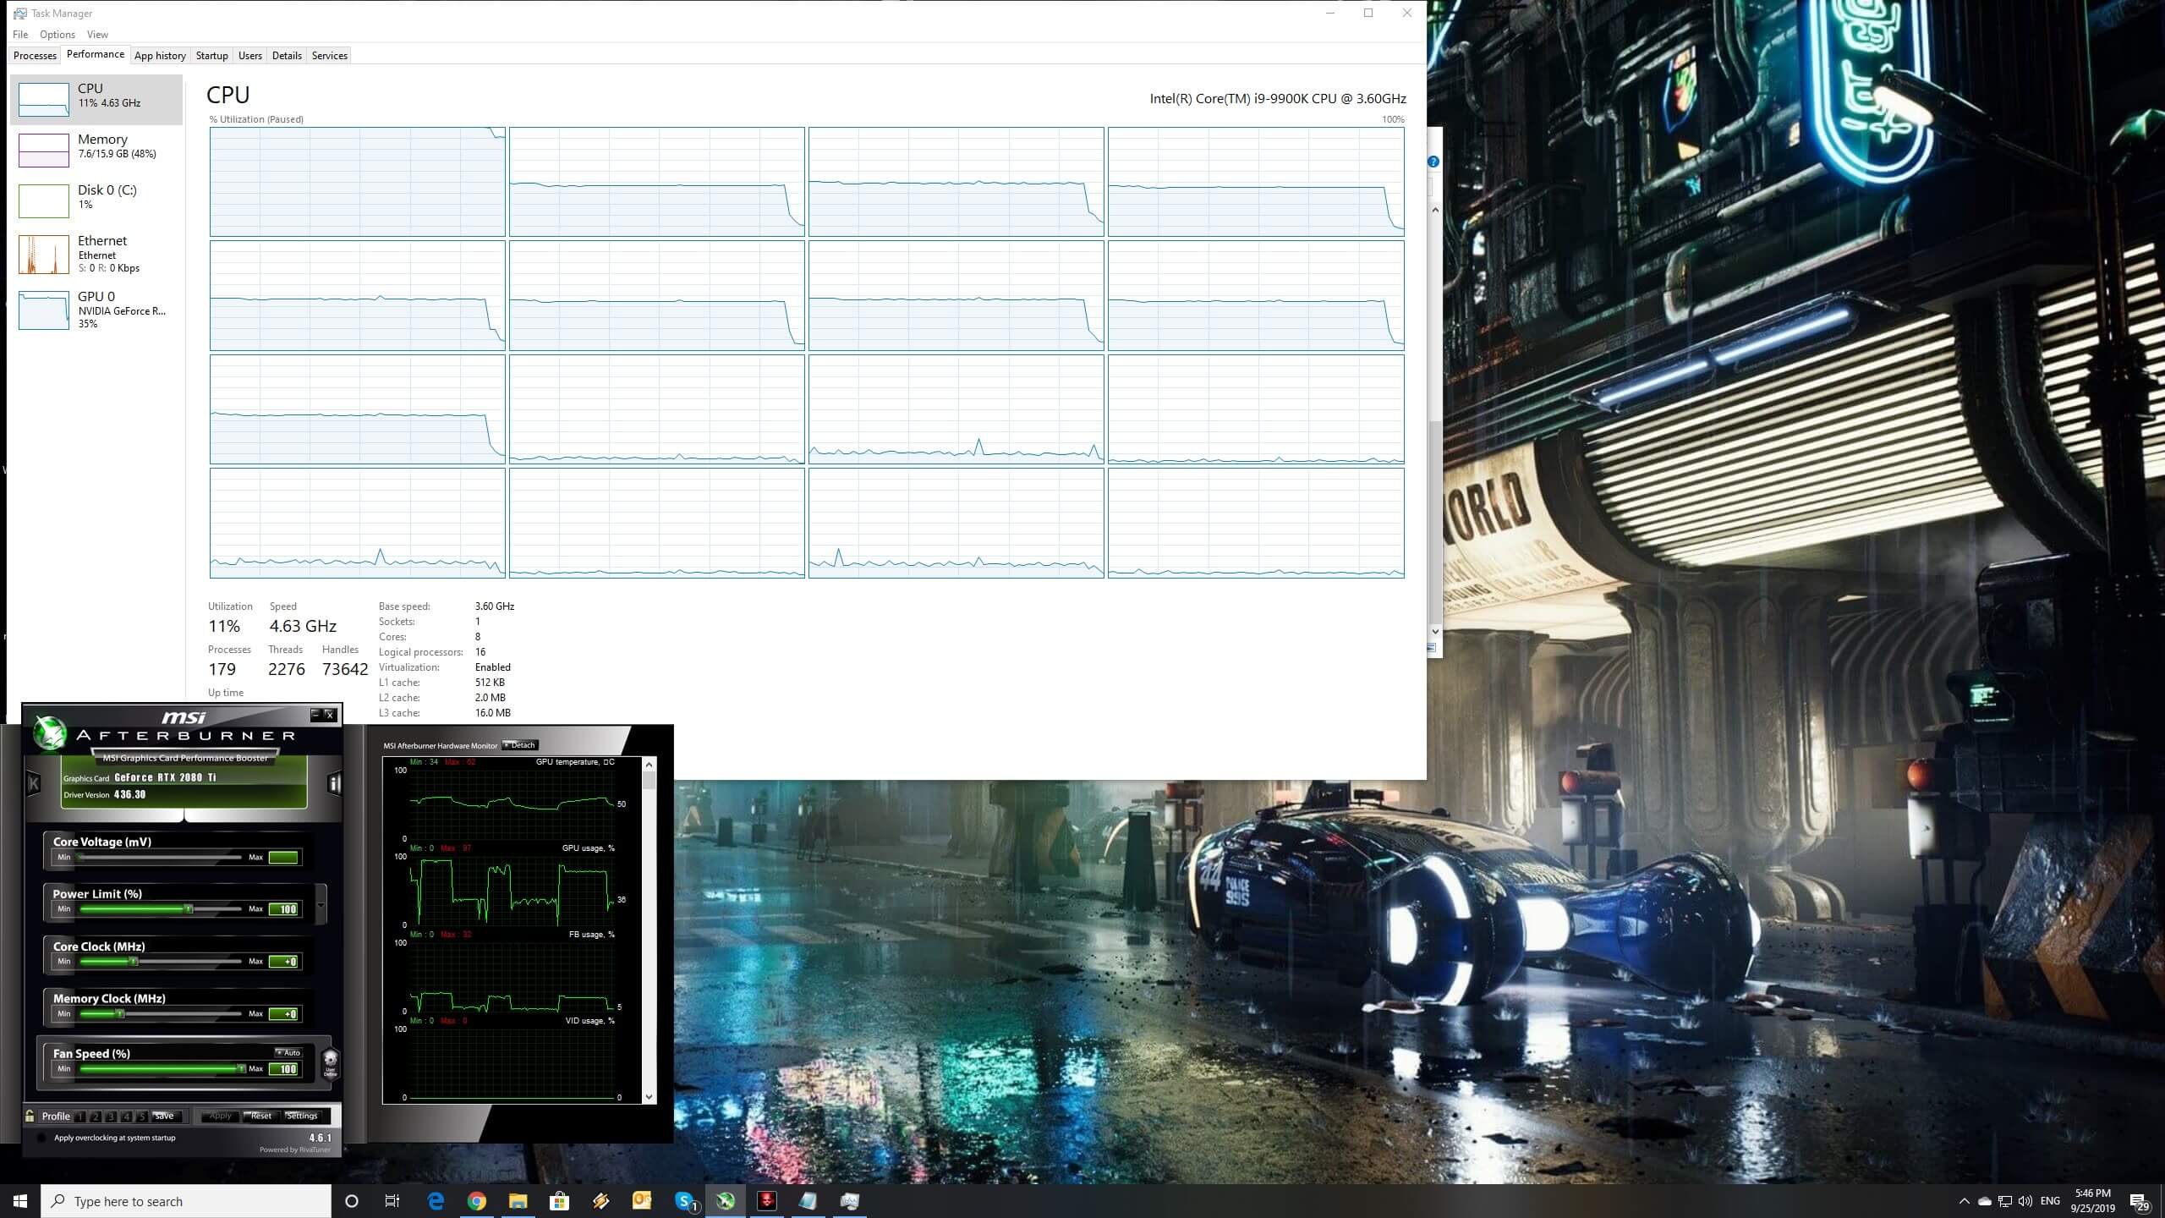Open the Details tab
The height and width of the screenshot is (1218, 2165).
[x=287, y=56]
